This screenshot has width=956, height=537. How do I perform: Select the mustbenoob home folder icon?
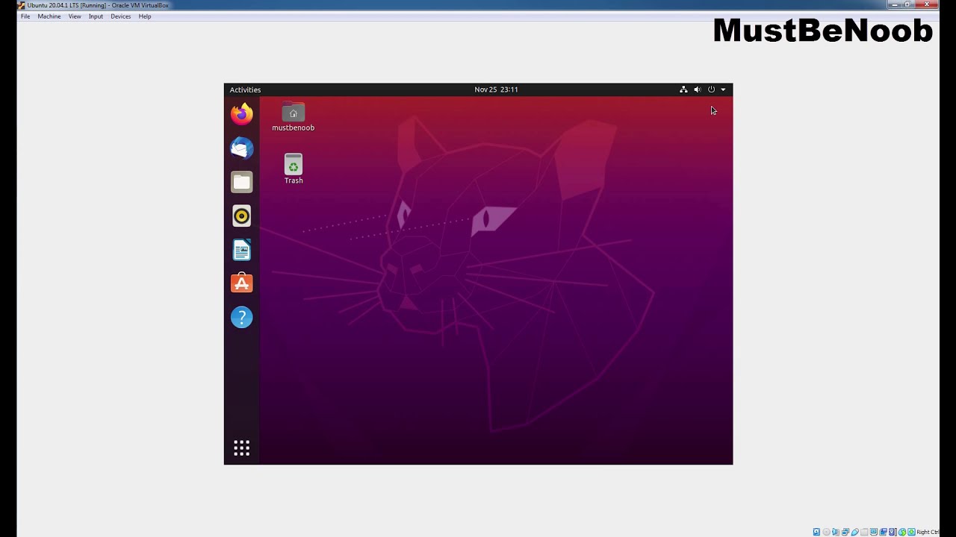tap(293, 117)
